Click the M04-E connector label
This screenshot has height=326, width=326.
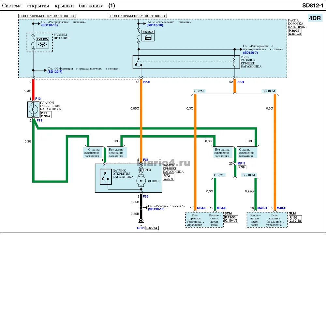(x=202, y=208)
